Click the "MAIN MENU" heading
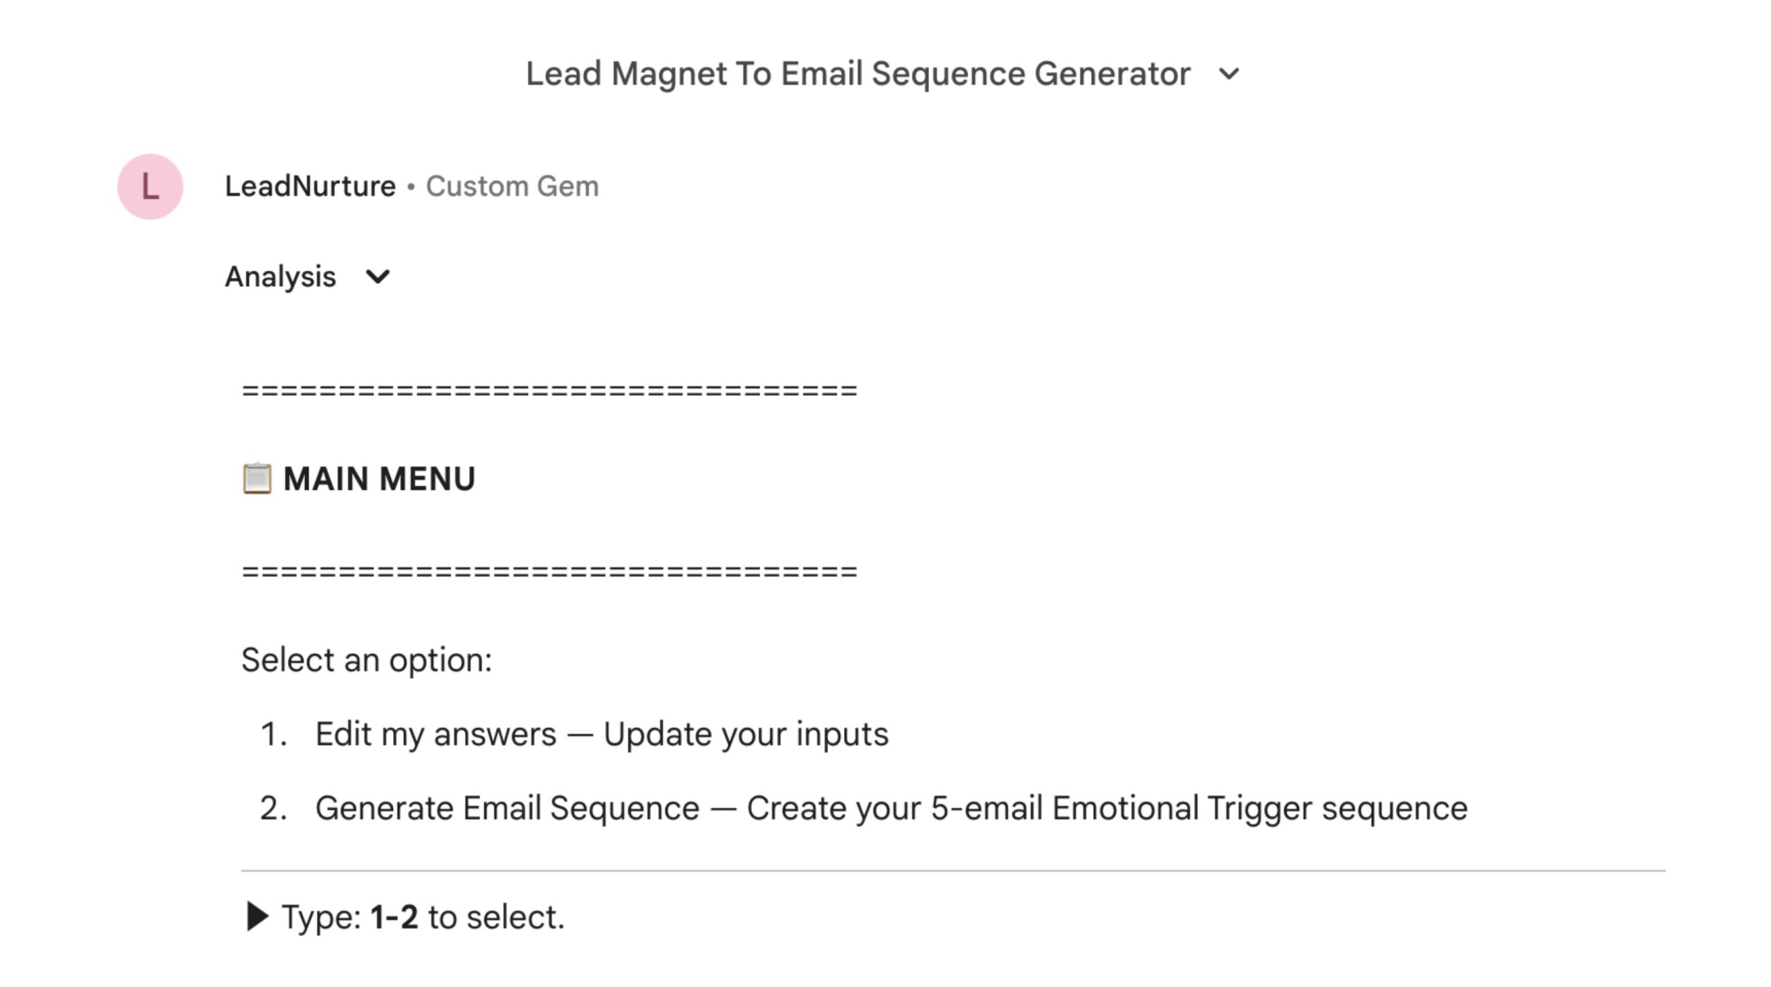 (x=379, y=479)
